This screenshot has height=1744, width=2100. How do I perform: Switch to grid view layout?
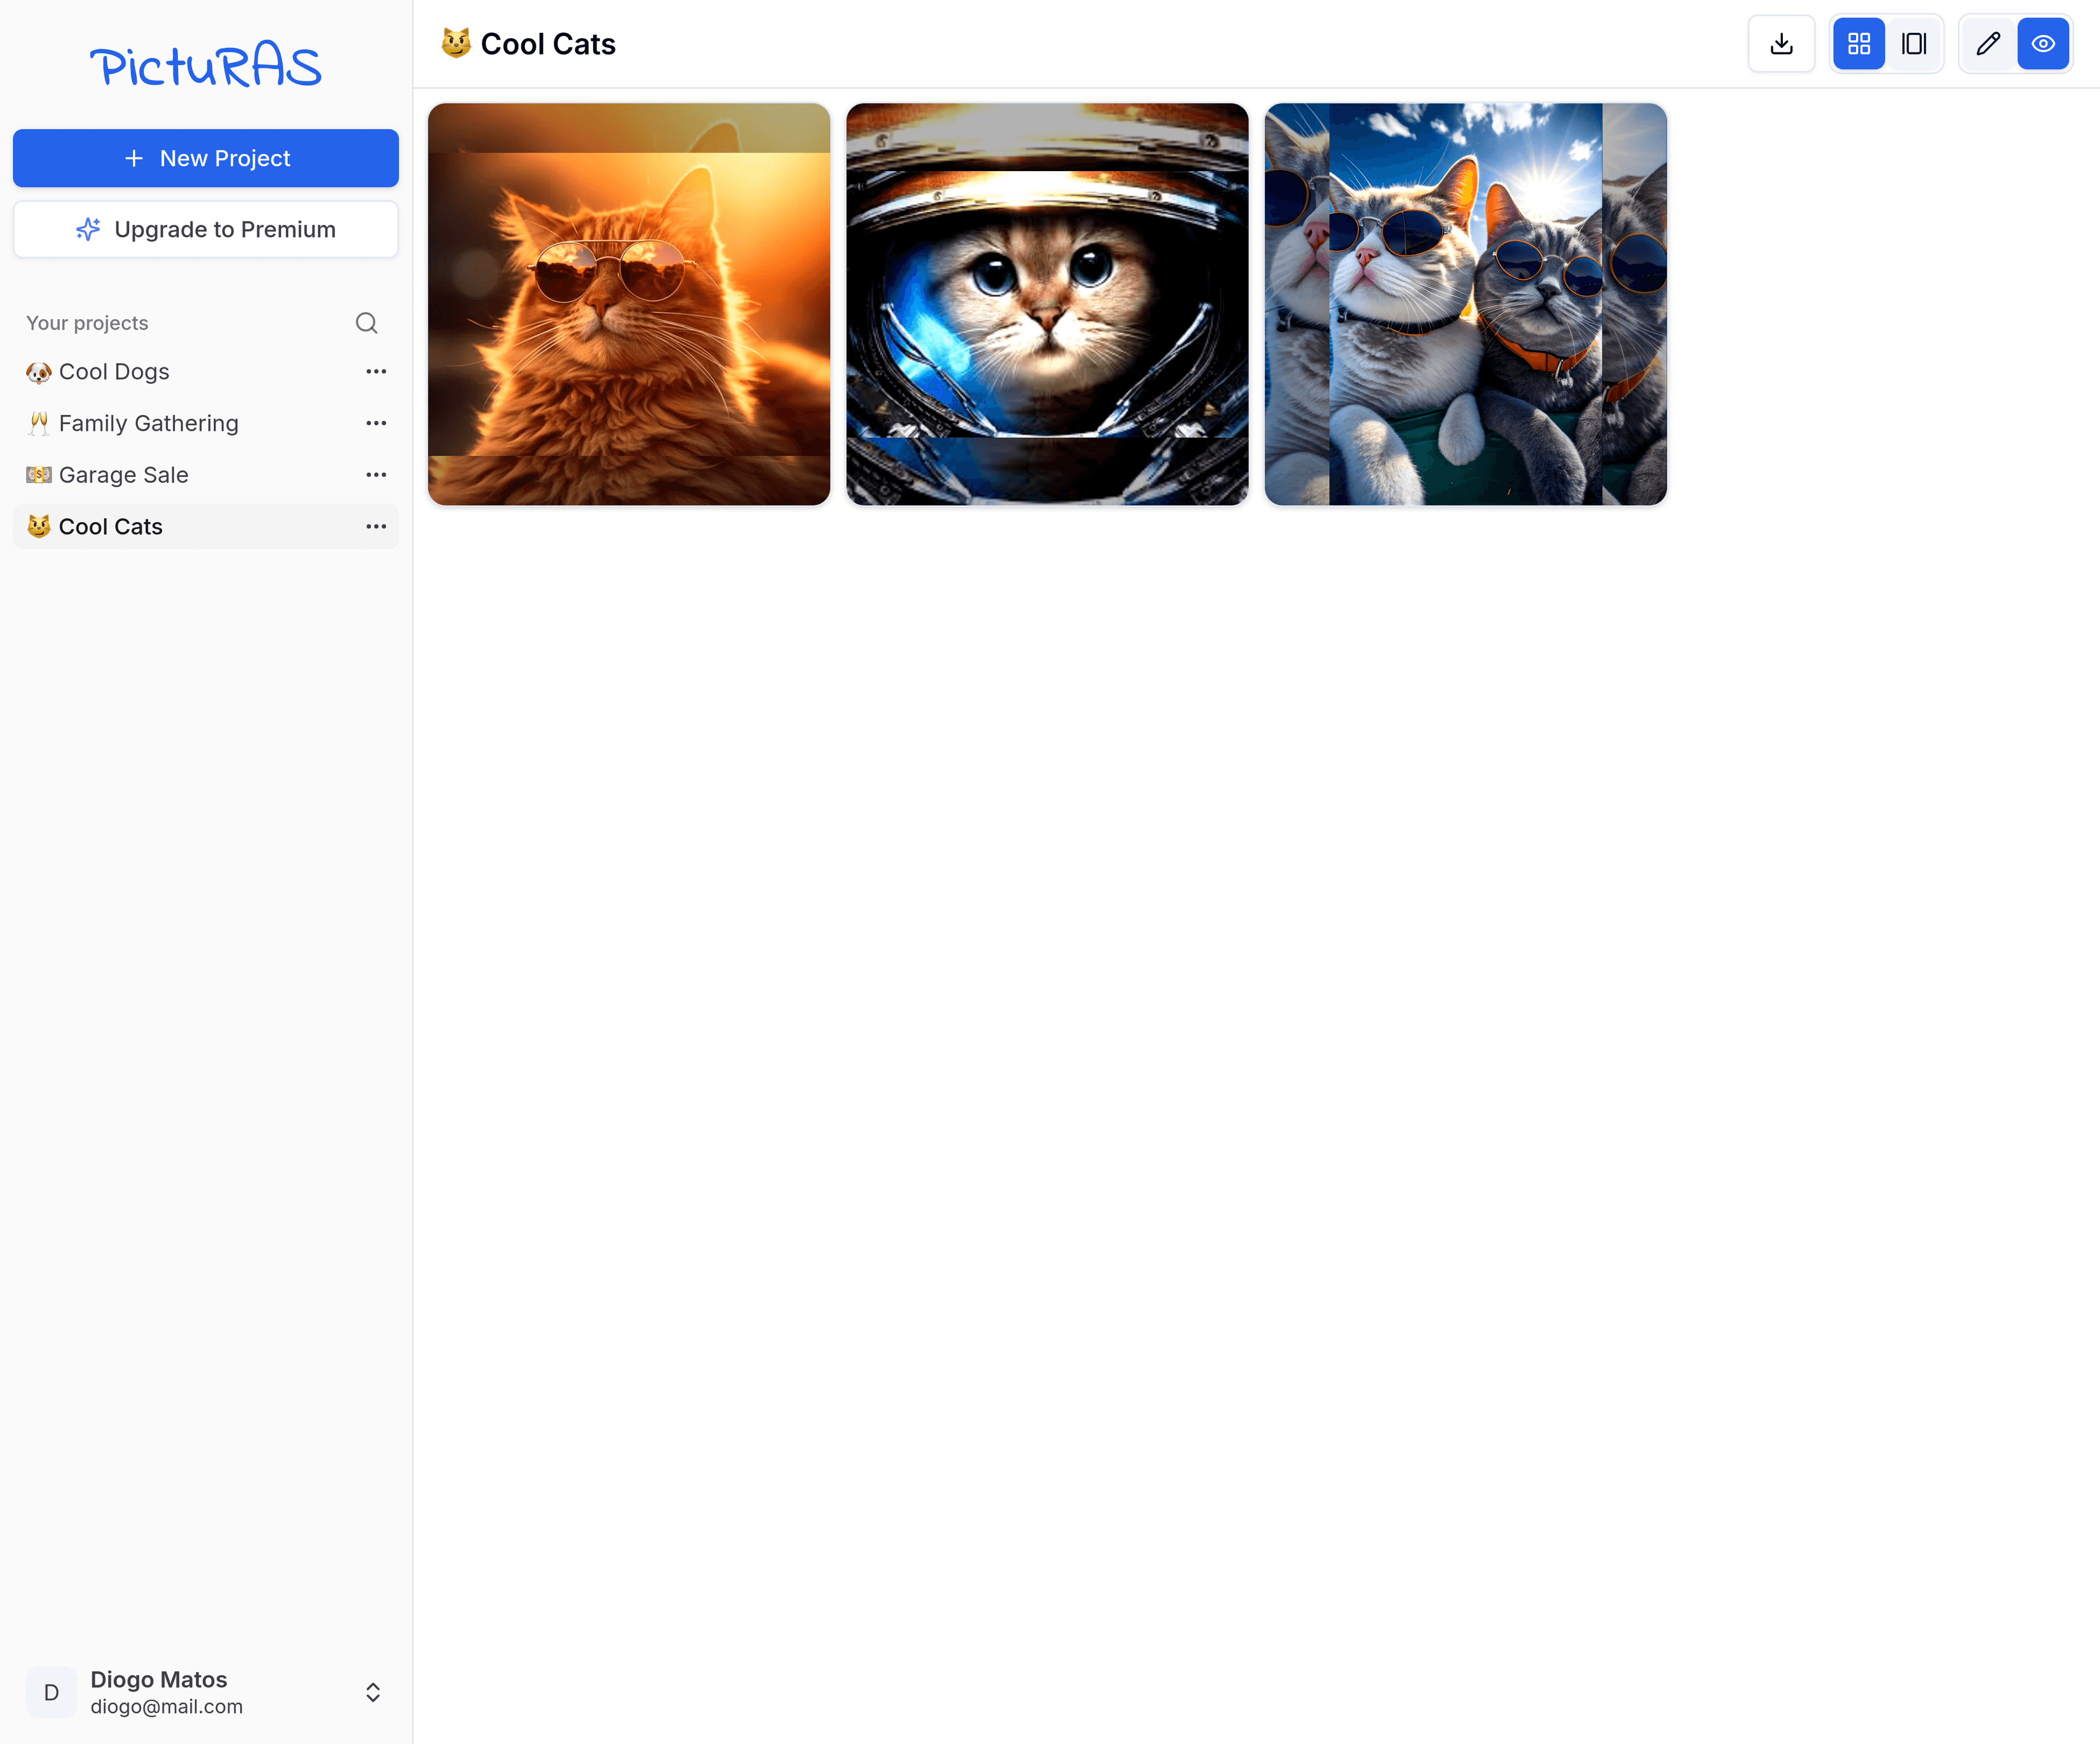(x=1858, y=44)
